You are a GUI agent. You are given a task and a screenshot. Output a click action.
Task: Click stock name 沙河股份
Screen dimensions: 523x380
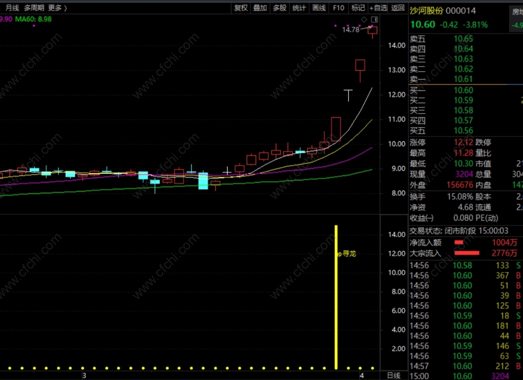(426, 11)
